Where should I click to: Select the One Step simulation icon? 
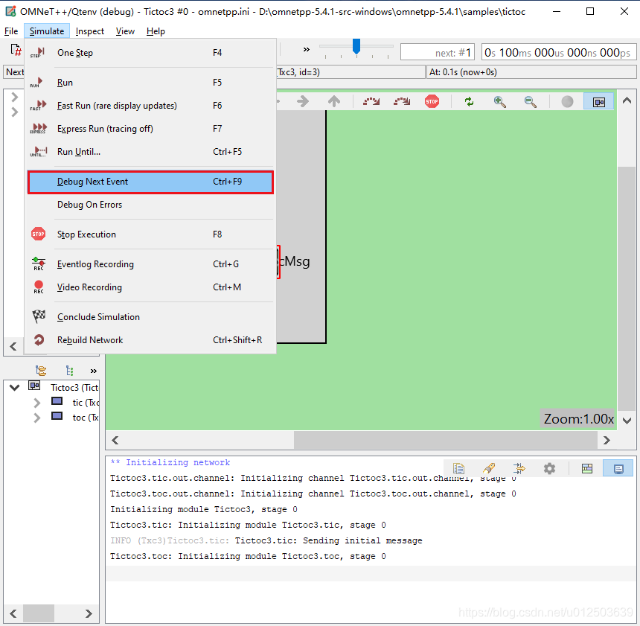39,52
